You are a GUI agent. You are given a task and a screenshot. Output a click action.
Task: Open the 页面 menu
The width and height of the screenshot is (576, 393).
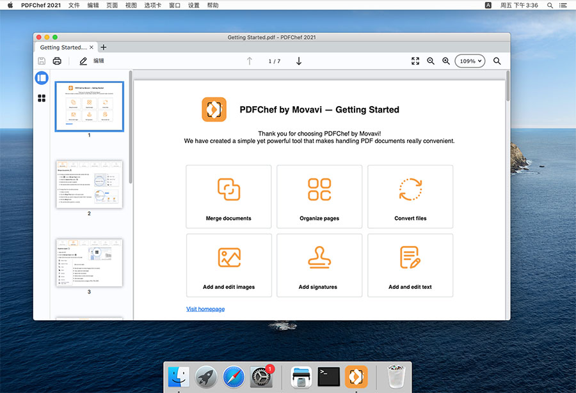click(x=112, y=5)
